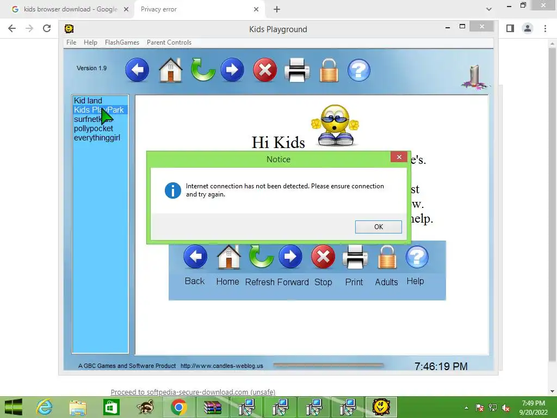
Task: Click the red Stop icon in the page legend
Action: (x=323, y=256)
